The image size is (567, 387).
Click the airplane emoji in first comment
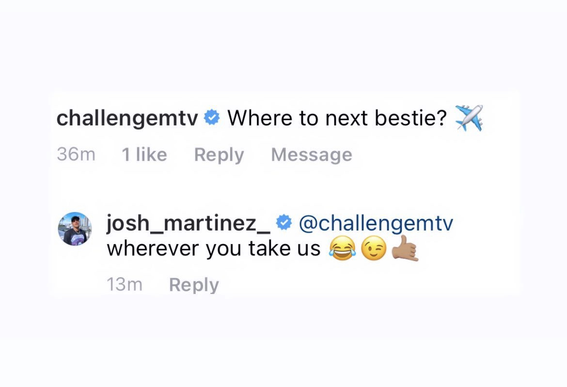[469, 118]
